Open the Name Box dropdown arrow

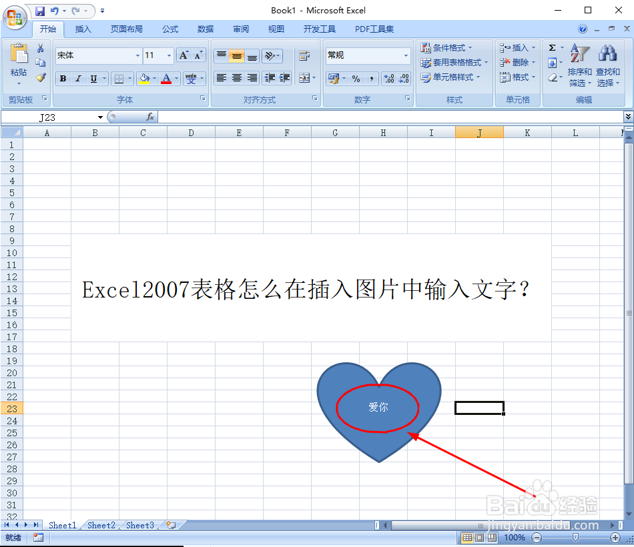click(x=100, y=117)
